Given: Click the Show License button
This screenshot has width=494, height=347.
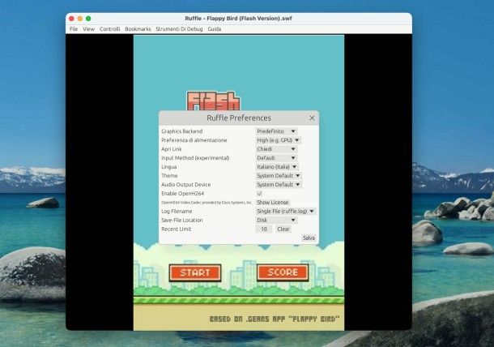Looking at the screenshot, I should [273, 202].
